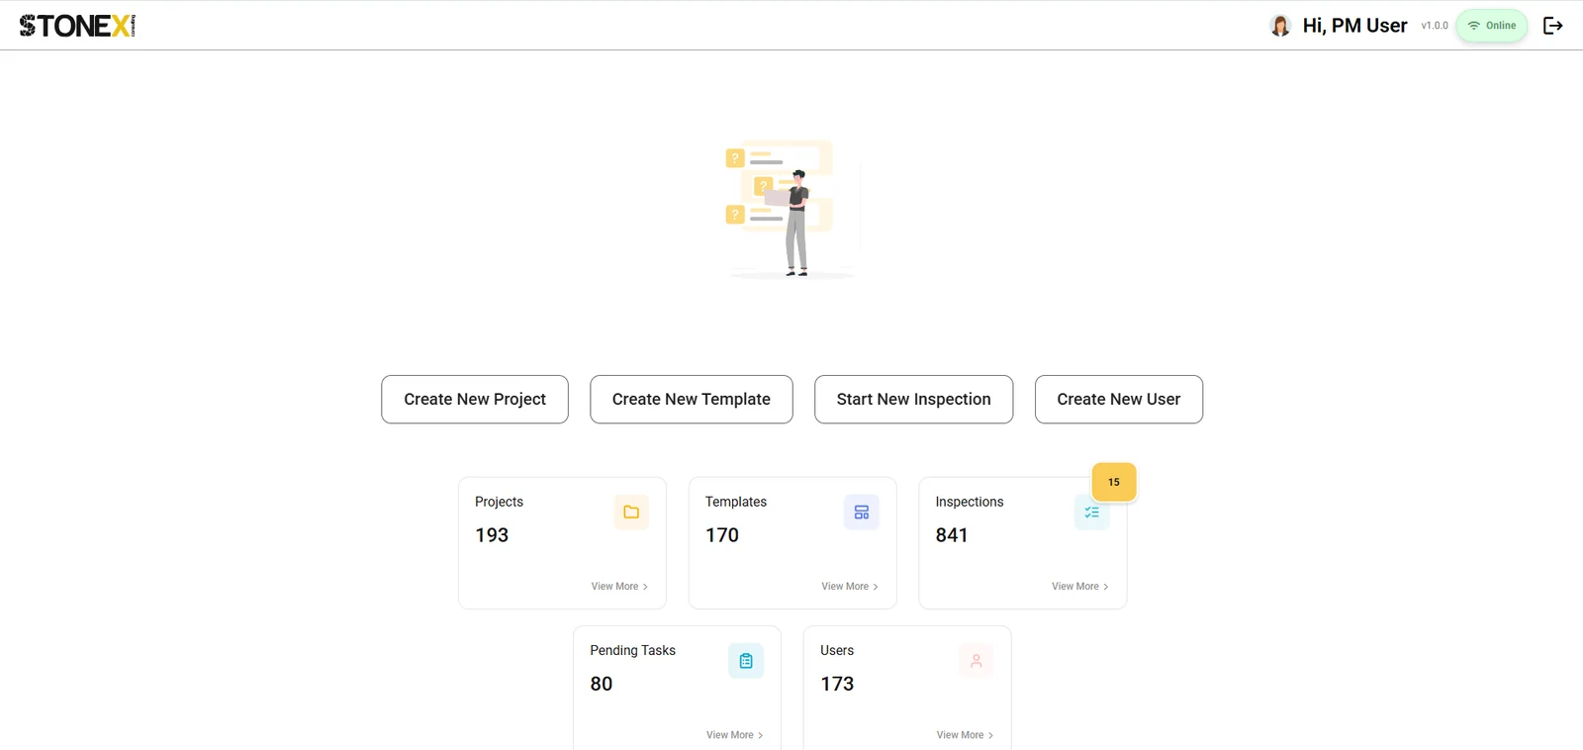Click the Templates count 170

722,535
